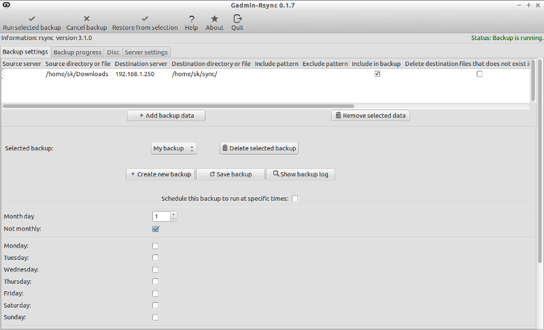Viewport: 544px width, 330px height.
Task: Click the Run selected backup toolbar icon
Action: [32, 19]
